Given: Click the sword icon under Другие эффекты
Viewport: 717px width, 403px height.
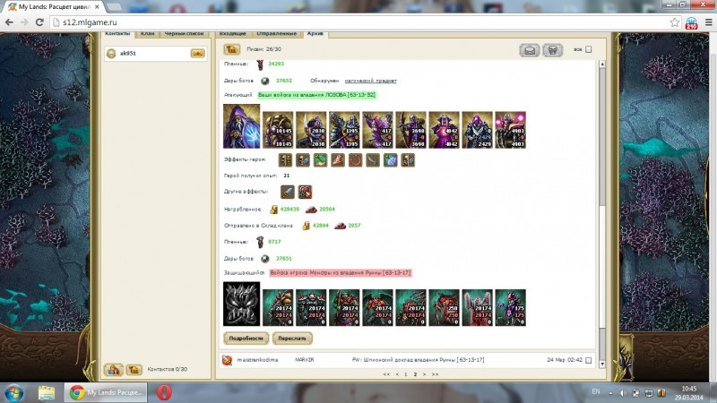Looking at the screenshot, I should pos(287,192).
